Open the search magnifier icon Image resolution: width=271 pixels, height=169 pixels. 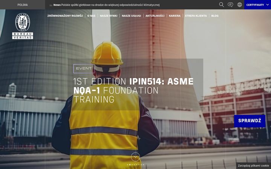221,5
